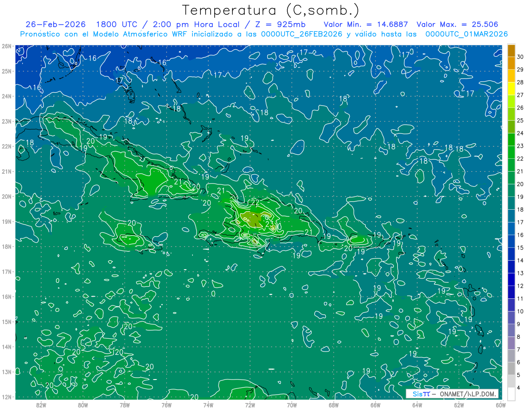Click legend value 15 on the color bar
The image size is (532, 411).
coord(521,247)
